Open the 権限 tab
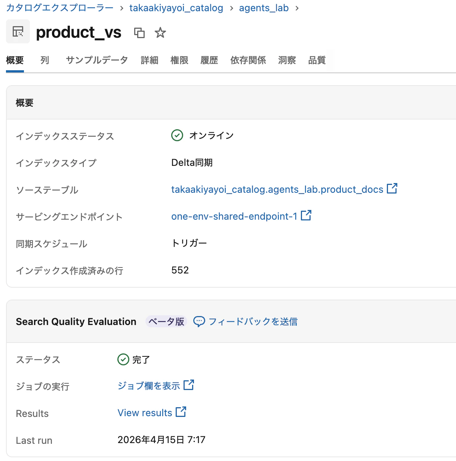 point(179,60)
